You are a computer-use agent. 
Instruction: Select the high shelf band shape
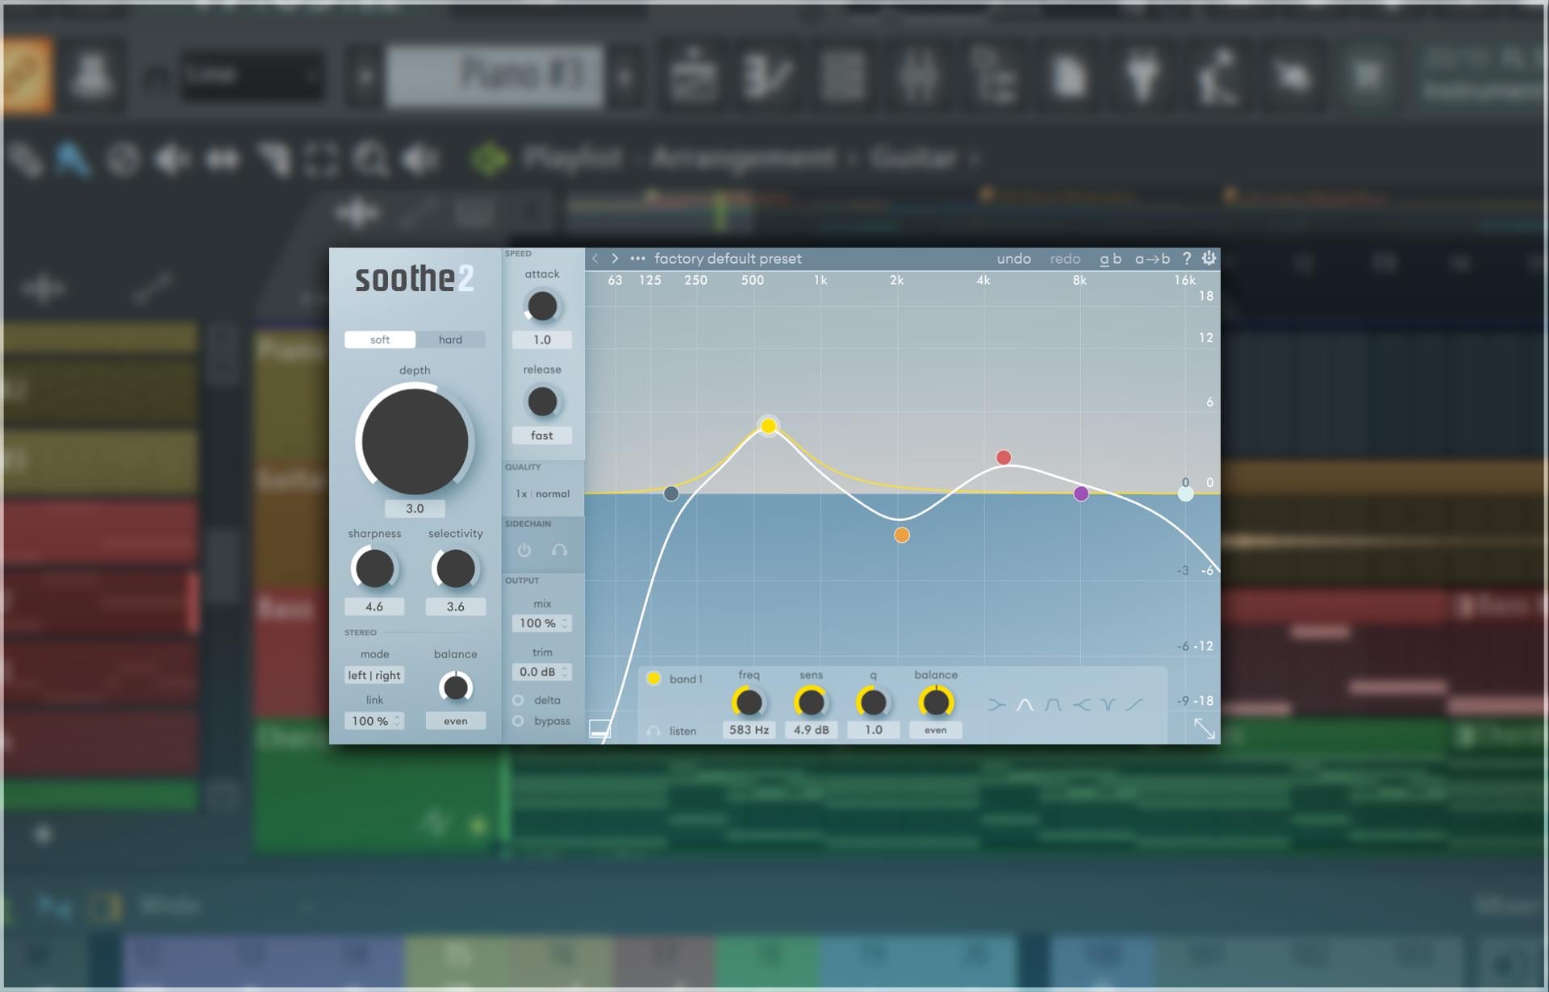click(1081, 705)
